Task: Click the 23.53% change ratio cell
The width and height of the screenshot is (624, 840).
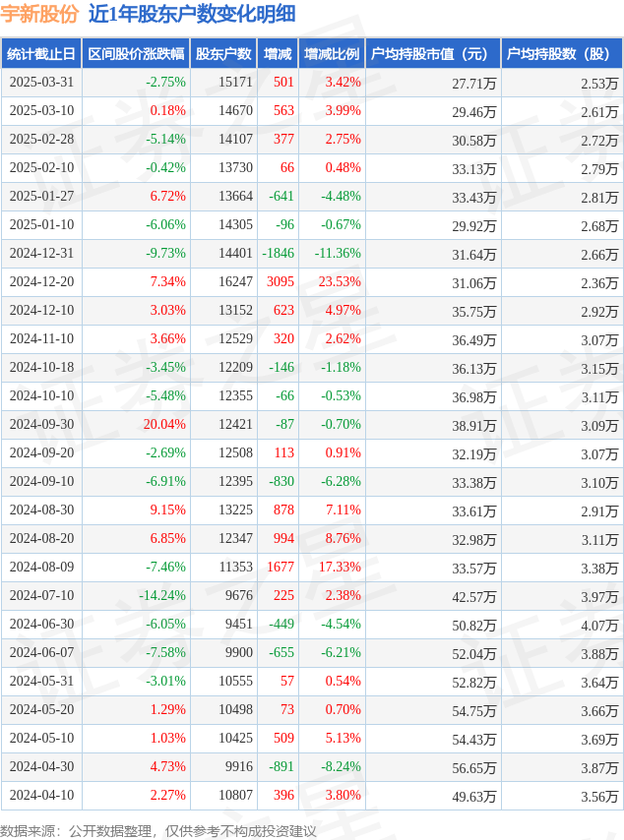Action: [340, 281]
